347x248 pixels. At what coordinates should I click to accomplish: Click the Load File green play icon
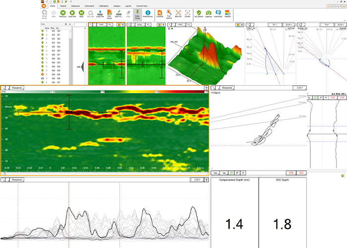click(x=72, y=13)
